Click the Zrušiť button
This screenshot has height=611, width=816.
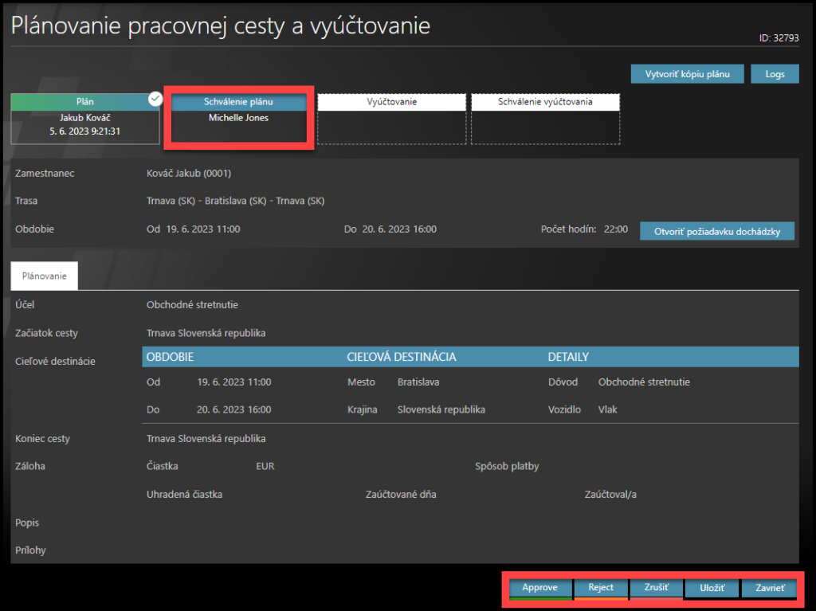(656, 588)
